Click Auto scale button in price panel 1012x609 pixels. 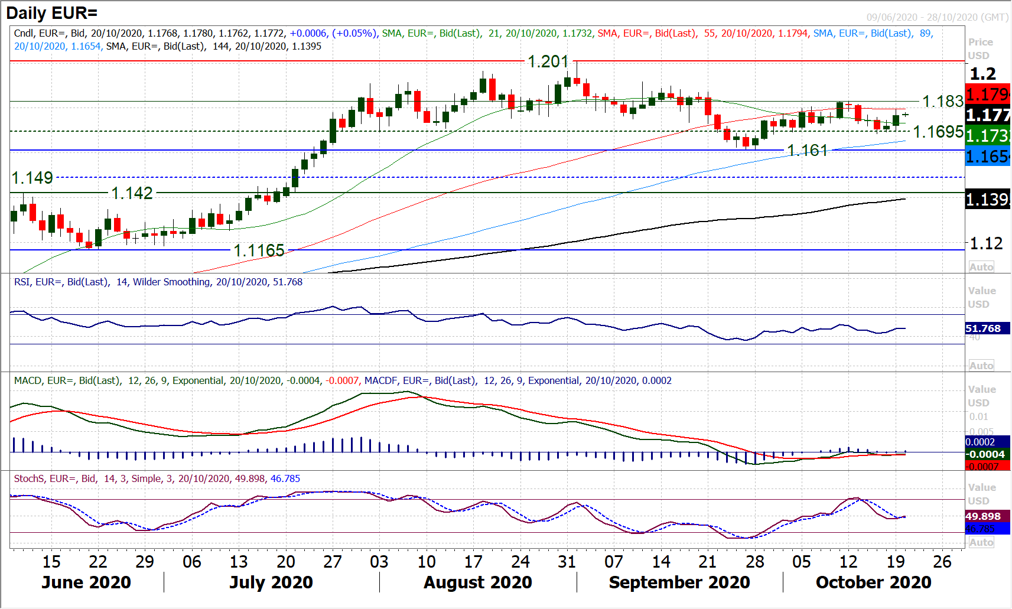[x=981, y=267]
